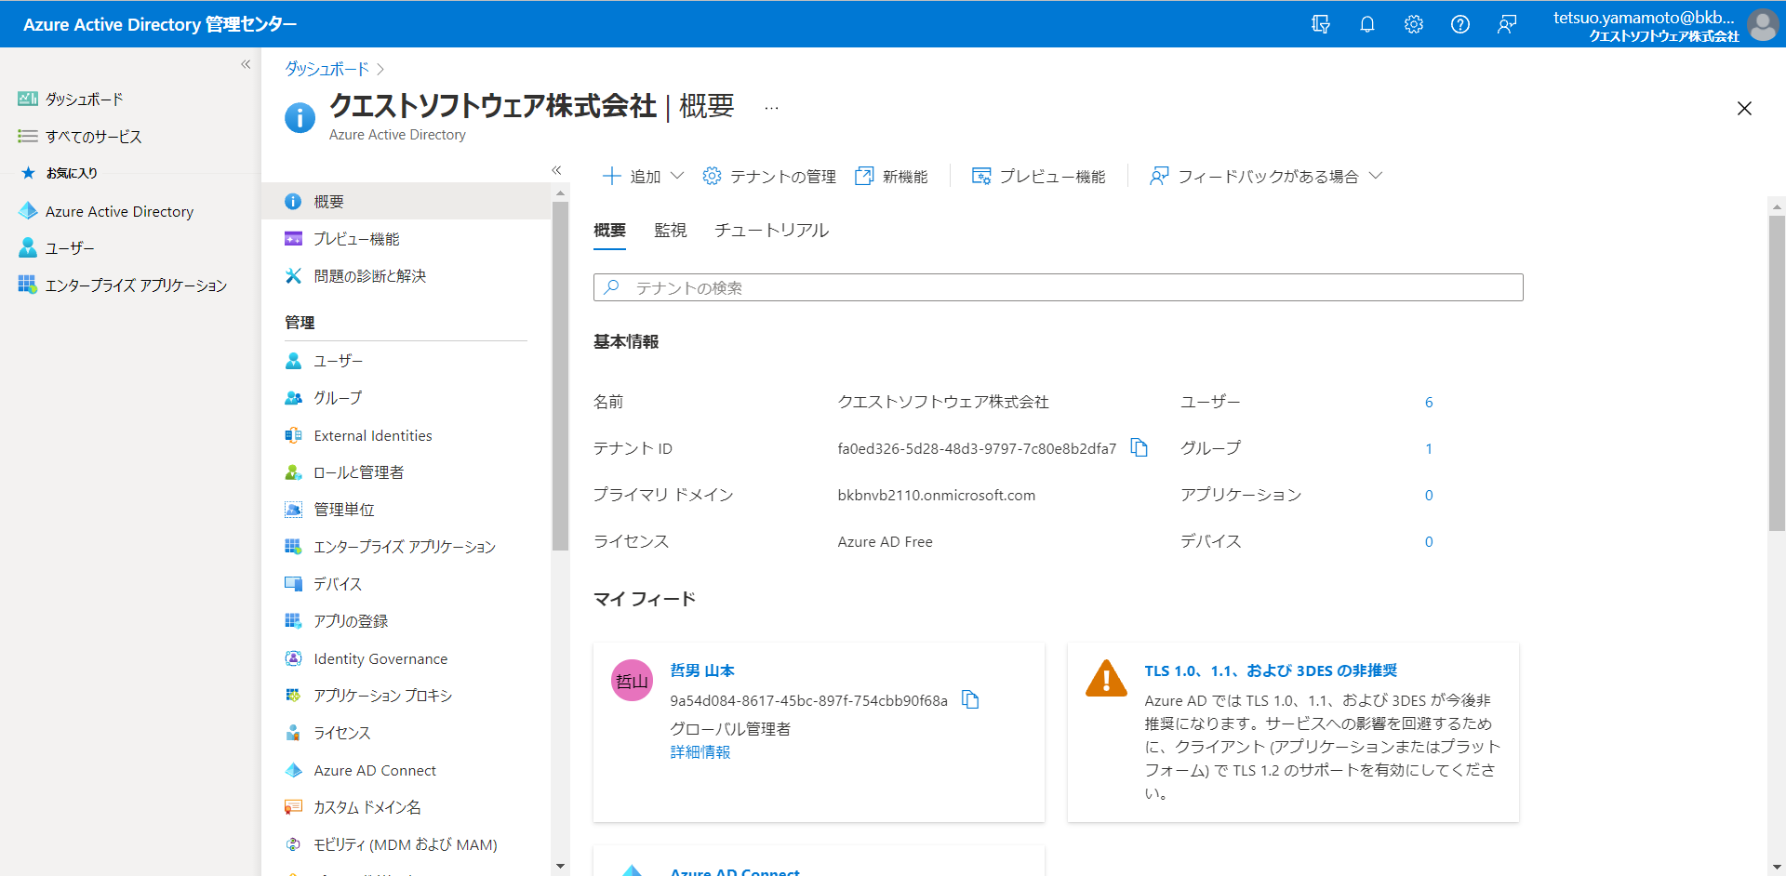Viewport: 1786px width, 876px height.
Task: Click resource menu scroll down arrow
Action: 560,866
